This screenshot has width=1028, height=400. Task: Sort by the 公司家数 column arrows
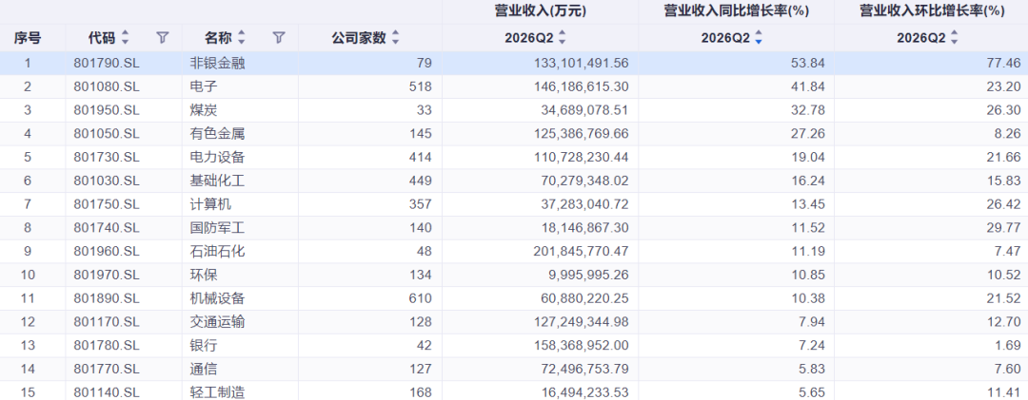click(395, 38)
